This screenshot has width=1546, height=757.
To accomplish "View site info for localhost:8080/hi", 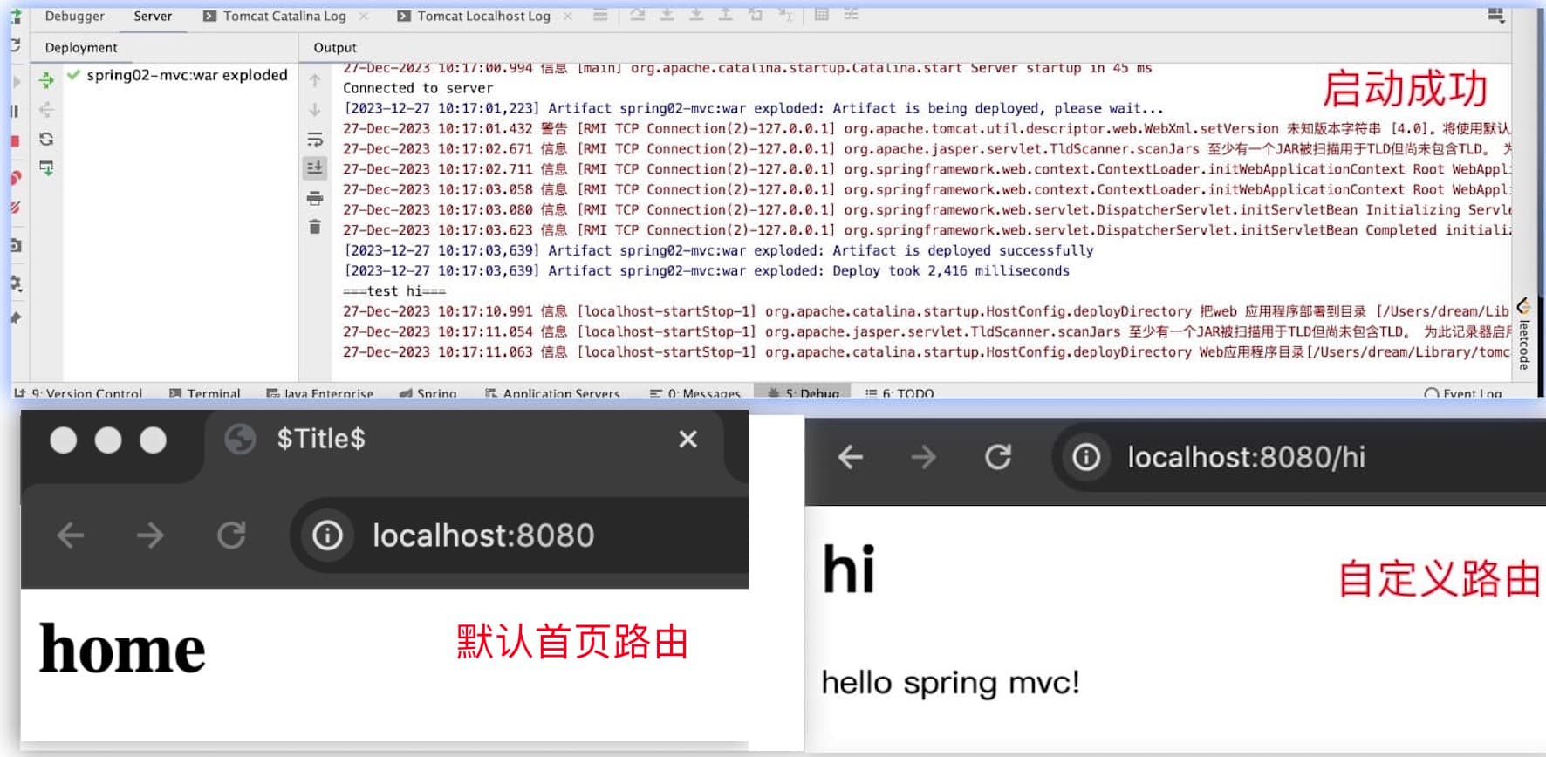I will pyautogui.click(x=1086, y=456).
